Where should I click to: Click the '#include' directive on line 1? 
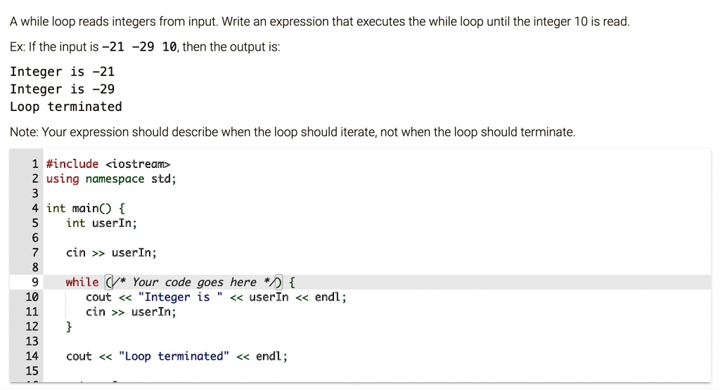pyautogui.click(x=72, y=164)
